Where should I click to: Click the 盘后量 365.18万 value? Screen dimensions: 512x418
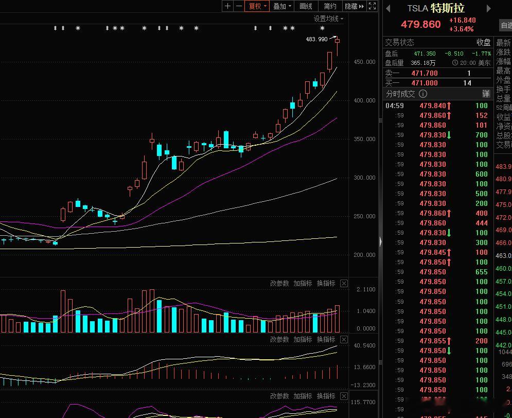pyautogui.click(x=423, y=63)
